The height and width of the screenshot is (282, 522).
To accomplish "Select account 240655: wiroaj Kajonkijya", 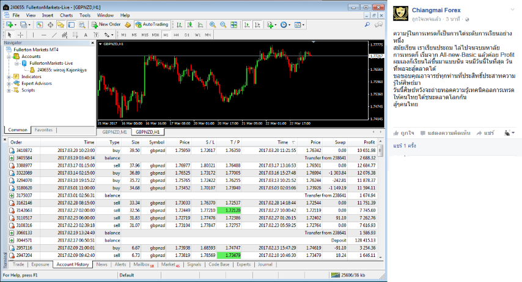I will (x=62, y=70).
